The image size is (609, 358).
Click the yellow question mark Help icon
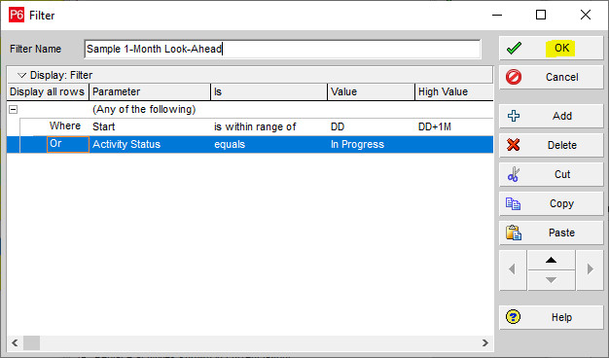(x=513, y=317)
